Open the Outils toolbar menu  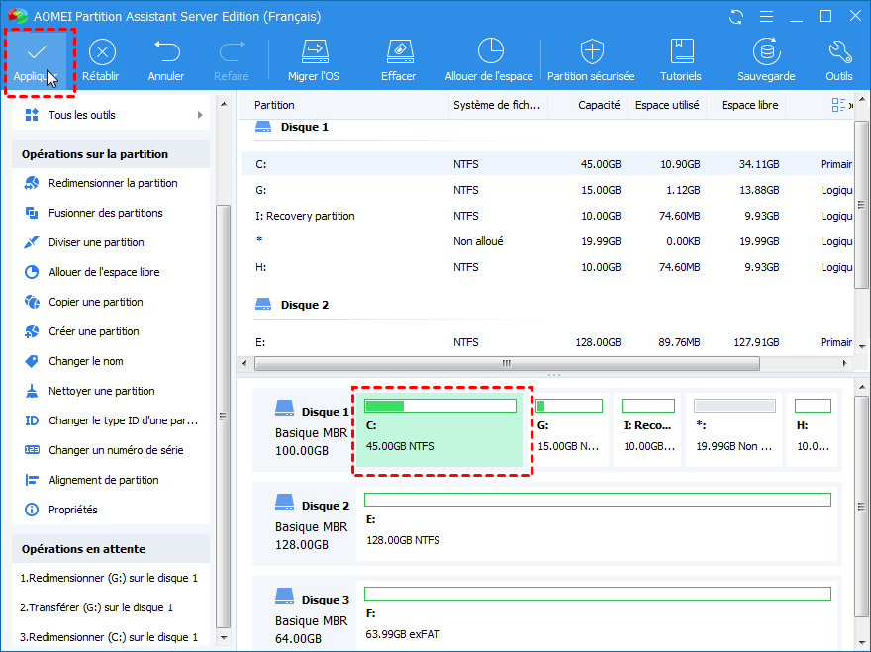click(839, 52)
